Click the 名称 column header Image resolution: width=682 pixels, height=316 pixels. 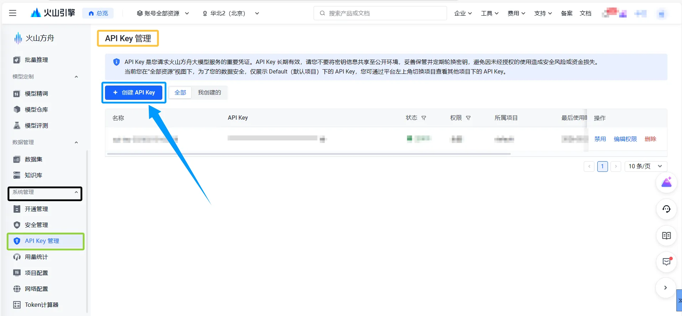118,118
